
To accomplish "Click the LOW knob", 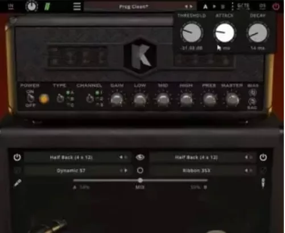I will point(140,99).
